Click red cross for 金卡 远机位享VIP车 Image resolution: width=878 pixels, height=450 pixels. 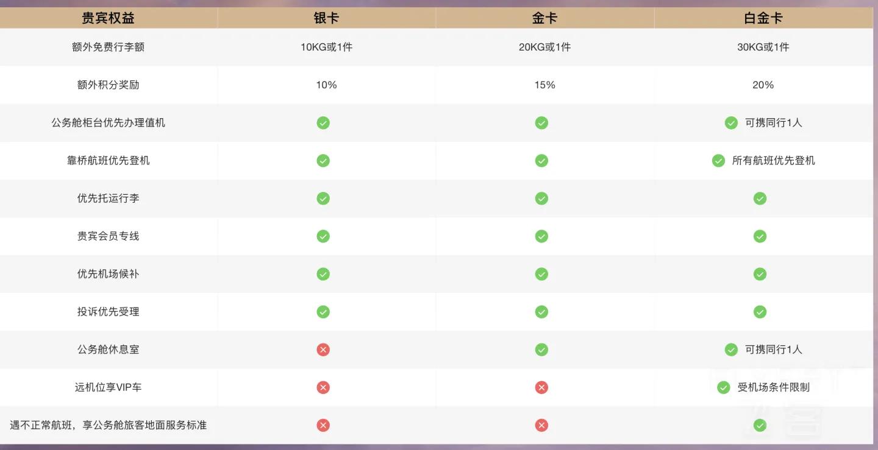pyautogui.click(x=541, y=387)
